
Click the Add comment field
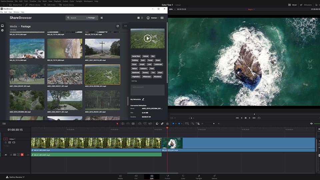(x=147, y=90)
